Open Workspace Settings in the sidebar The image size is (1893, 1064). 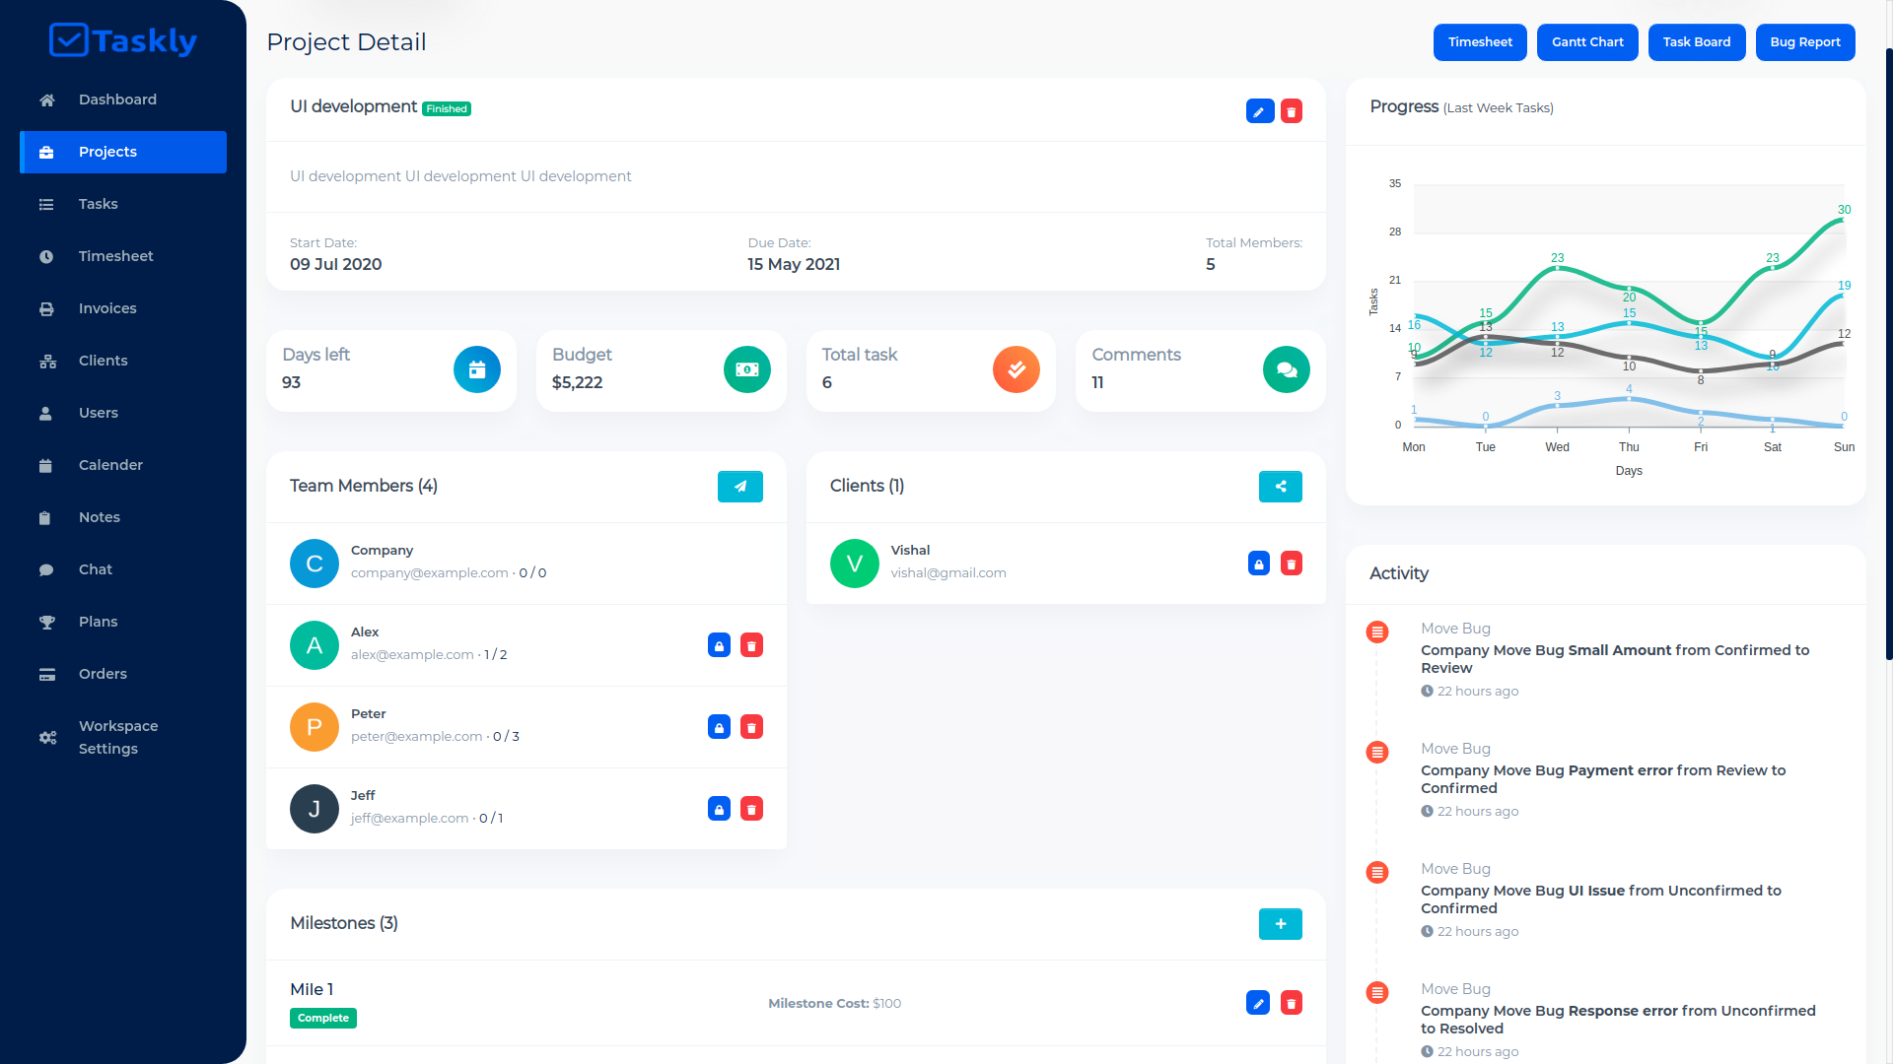click(x=117, y=737)
